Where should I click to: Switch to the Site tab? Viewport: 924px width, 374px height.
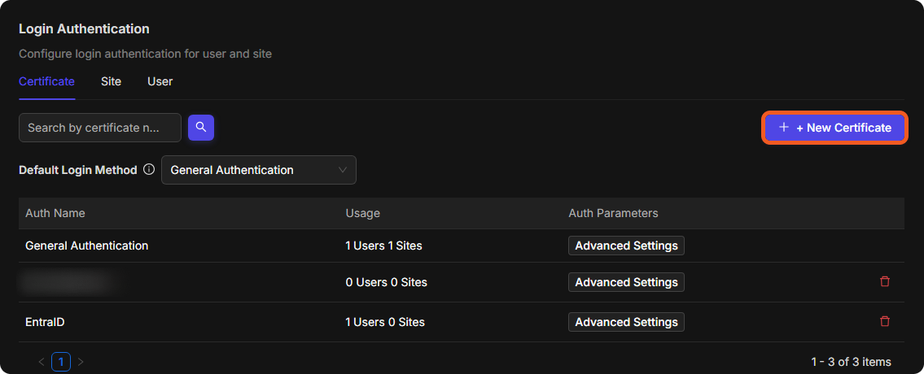(x=111, y=81)
